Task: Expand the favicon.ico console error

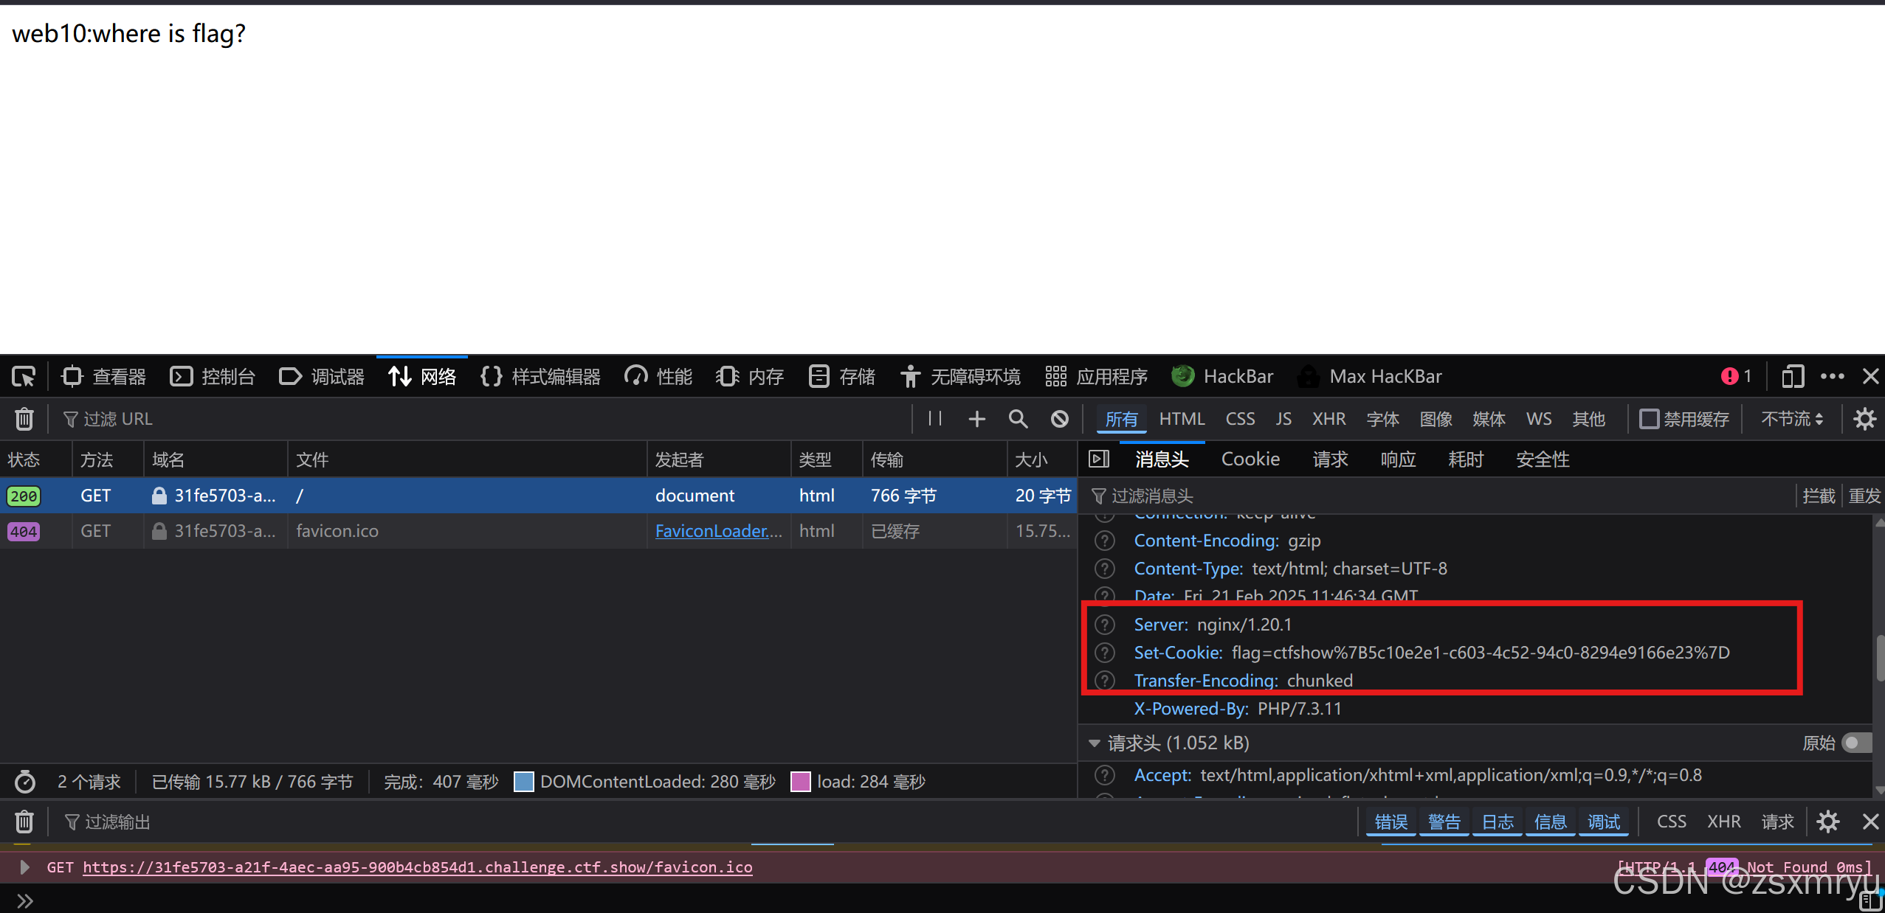Action: [x=24, y=867]
